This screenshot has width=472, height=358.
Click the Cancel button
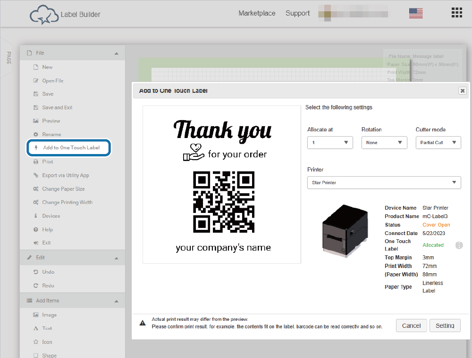click(x=411, y=325)
